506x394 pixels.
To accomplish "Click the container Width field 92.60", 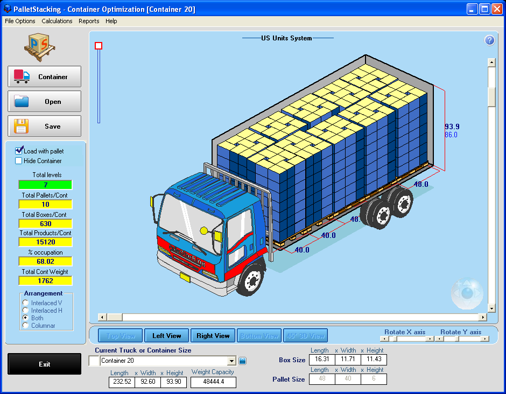I will (147, 382).
